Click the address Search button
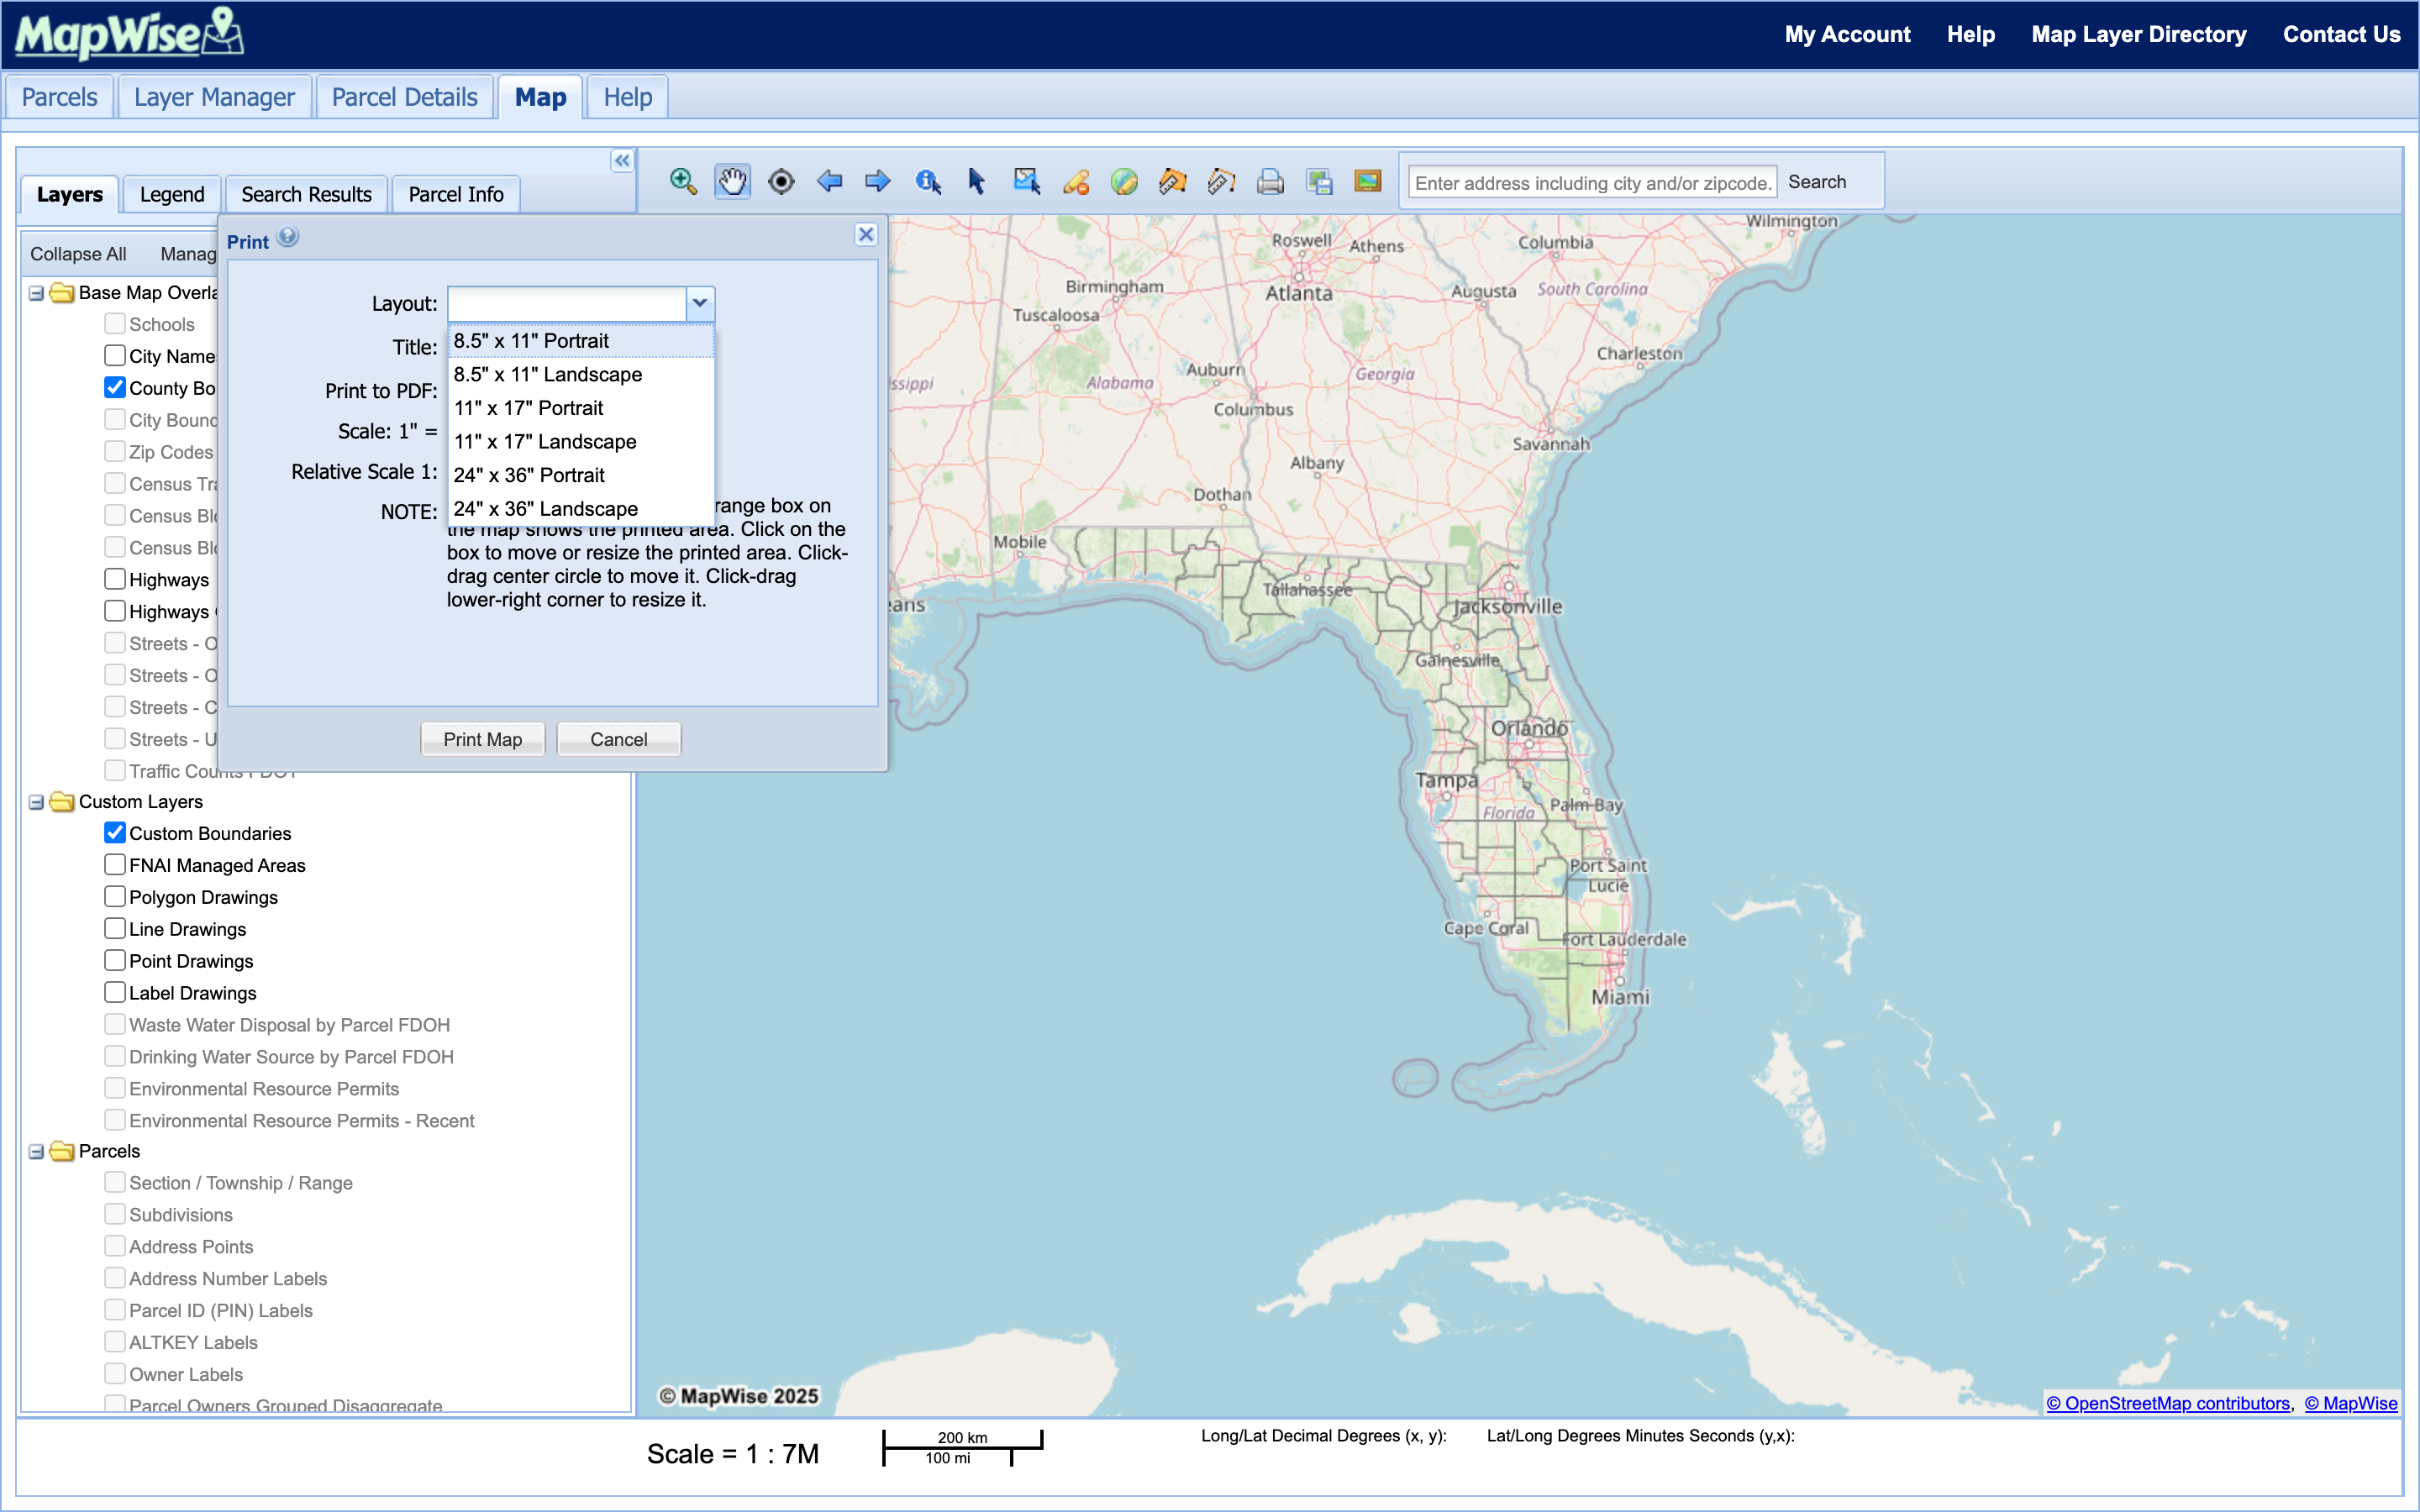This screenshot has height=1512, width=2420. tap(1817, 182)
